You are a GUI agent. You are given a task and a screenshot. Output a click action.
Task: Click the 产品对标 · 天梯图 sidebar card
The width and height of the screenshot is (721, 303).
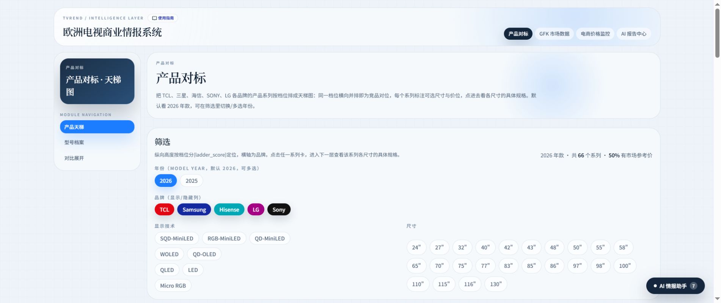coord(97,81)
